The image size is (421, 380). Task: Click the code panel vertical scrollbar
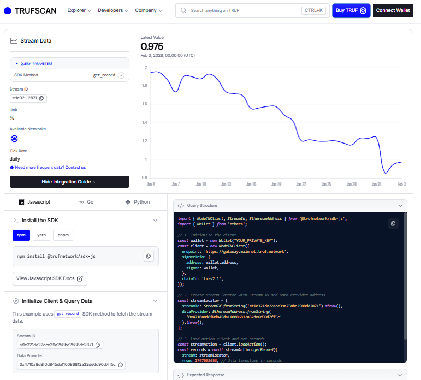click(405, 276)
